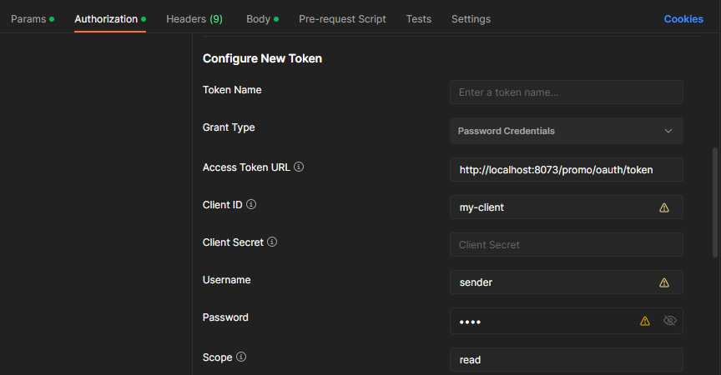
Task: Click the Client ID info icon
Action: point(251,204)
